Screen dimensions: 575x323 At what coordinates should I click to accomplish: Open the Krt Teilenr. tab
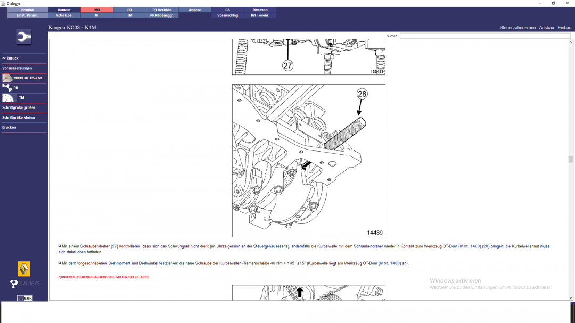pos(260,15)
